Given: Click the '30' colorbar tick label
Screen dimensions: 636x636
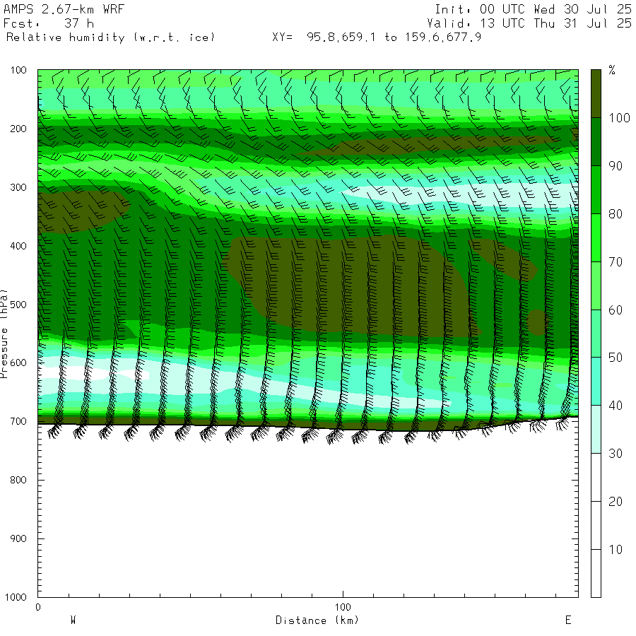Looking at the screenshot, I should click(616, 454).
